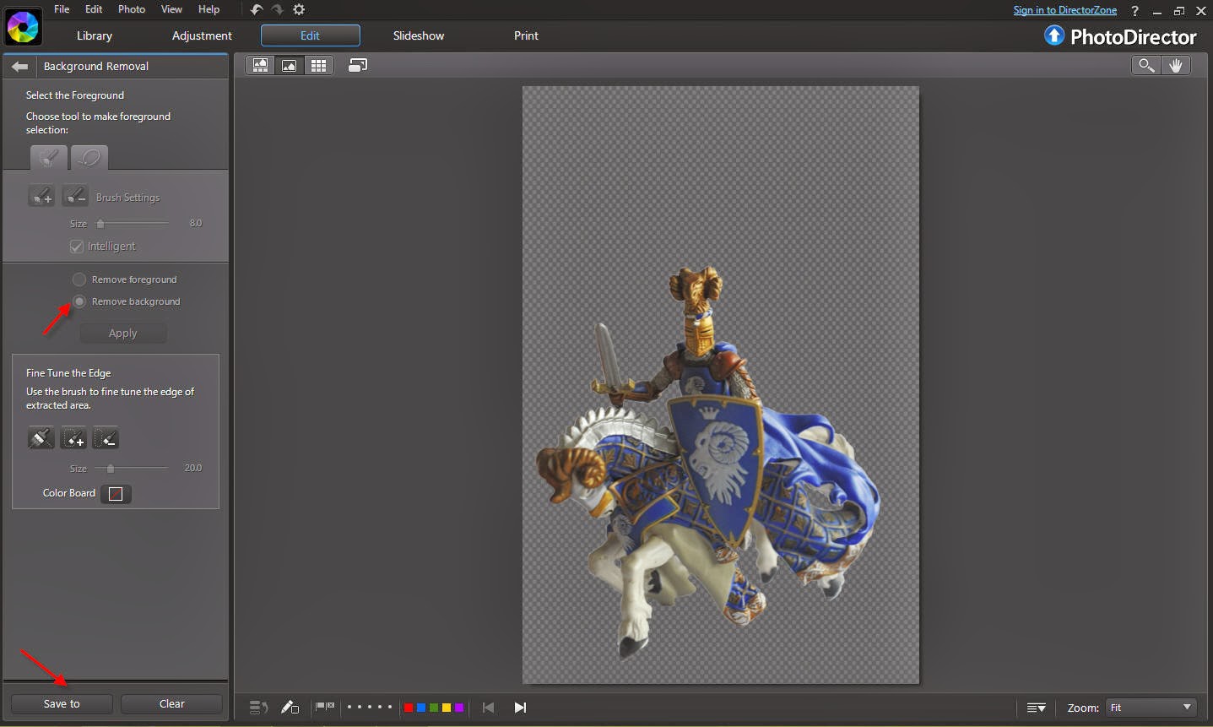
Task: Click the knight figurine image on canvas
Action: [709, 464]
